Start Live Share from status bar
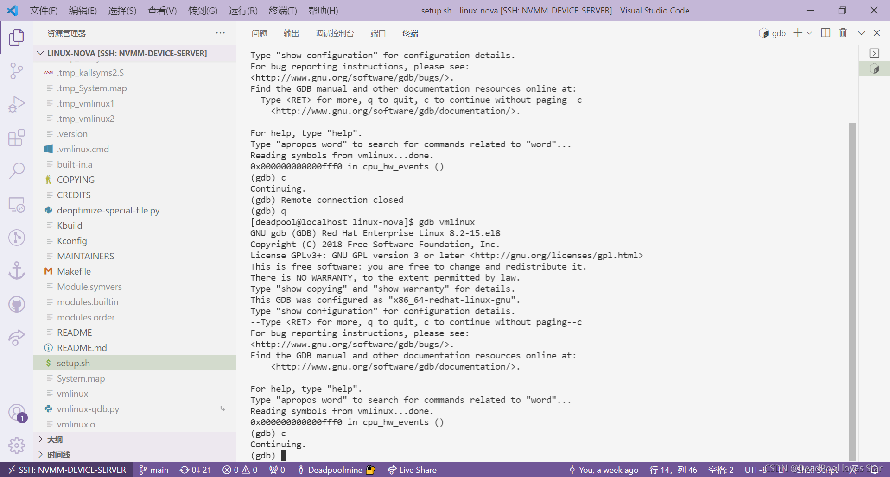This screenshot has width=890, height=477. click(x=412, y=470)
